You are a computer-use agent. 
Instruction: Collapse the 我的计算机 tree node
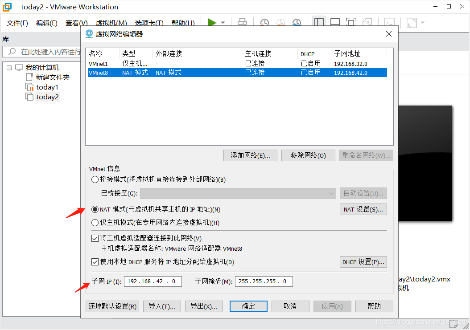[x=9, y=68]
